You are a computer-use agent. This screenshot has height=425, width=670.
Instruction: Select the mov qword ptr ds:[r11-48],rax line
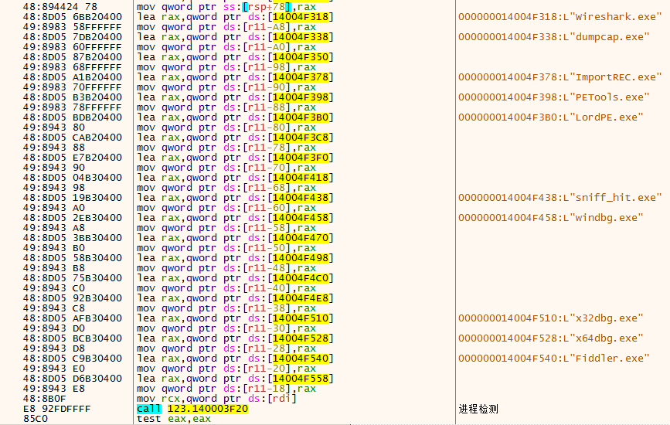pos(226,268)
